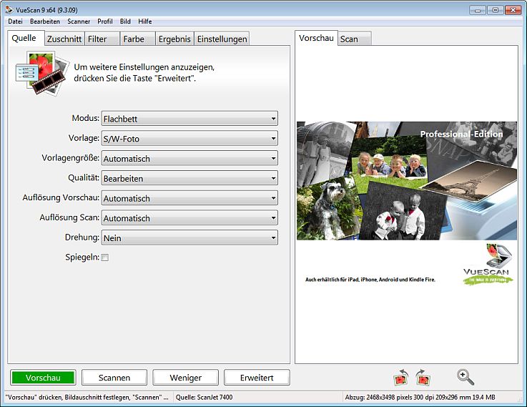Click the 'Um weitere Einstellungen anzuzeigen' hint

click(x=144, y=72)
